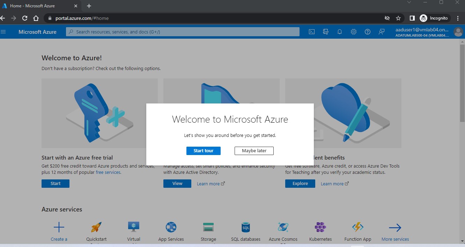Click the Start tour button
Screen dimensions: 465x247
pos(204,150)
